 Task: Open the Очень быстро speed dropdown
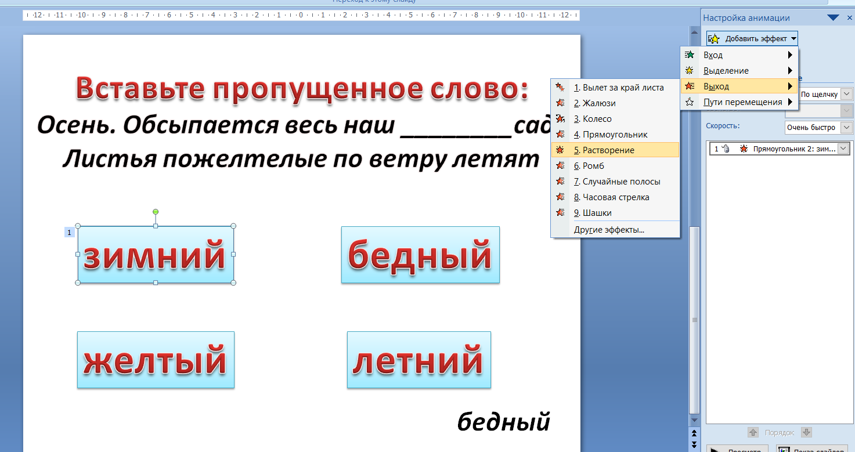coord(846,127)
